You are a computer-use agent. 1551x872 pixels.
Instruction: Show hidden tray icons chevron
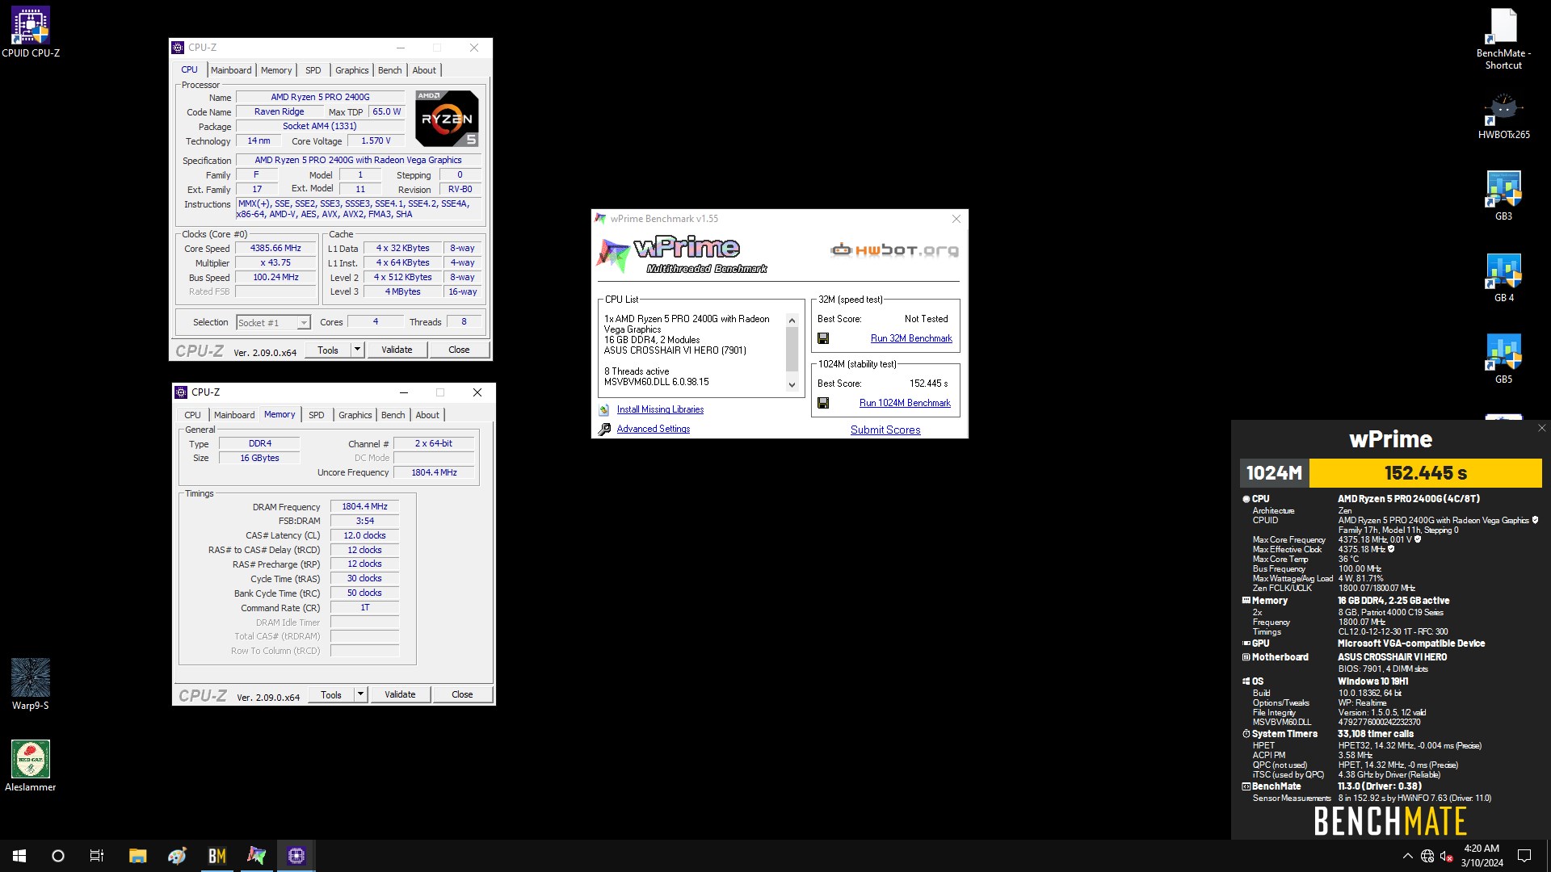coord(1408,856)
